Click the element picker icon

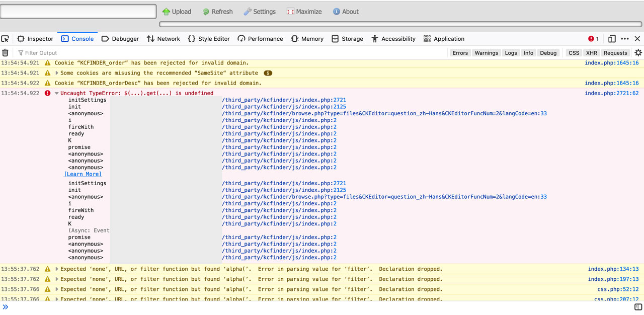(6, 39)
